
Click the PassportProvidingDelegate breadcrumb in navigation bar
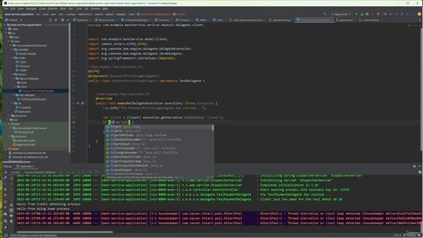(x=153, y=14)
